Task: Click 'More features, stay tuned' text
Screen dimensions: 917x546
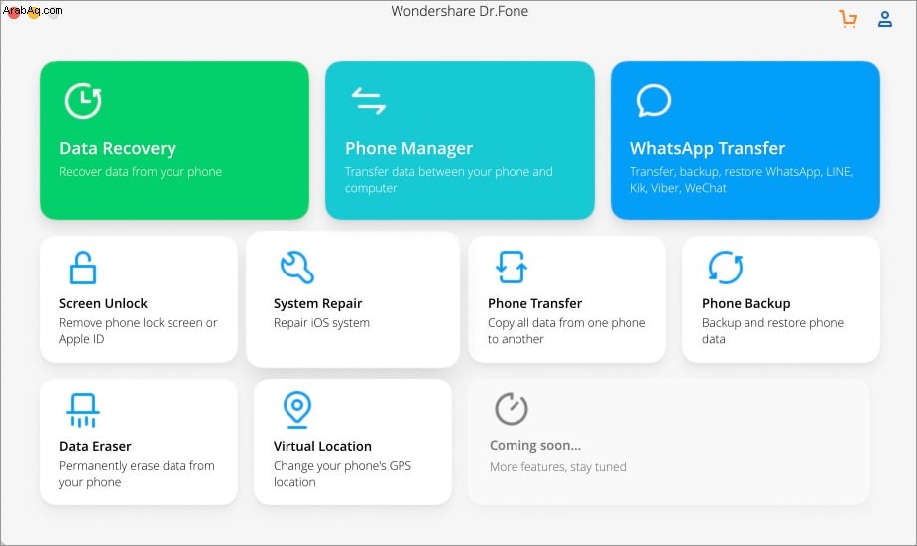Action: (558, 467)
